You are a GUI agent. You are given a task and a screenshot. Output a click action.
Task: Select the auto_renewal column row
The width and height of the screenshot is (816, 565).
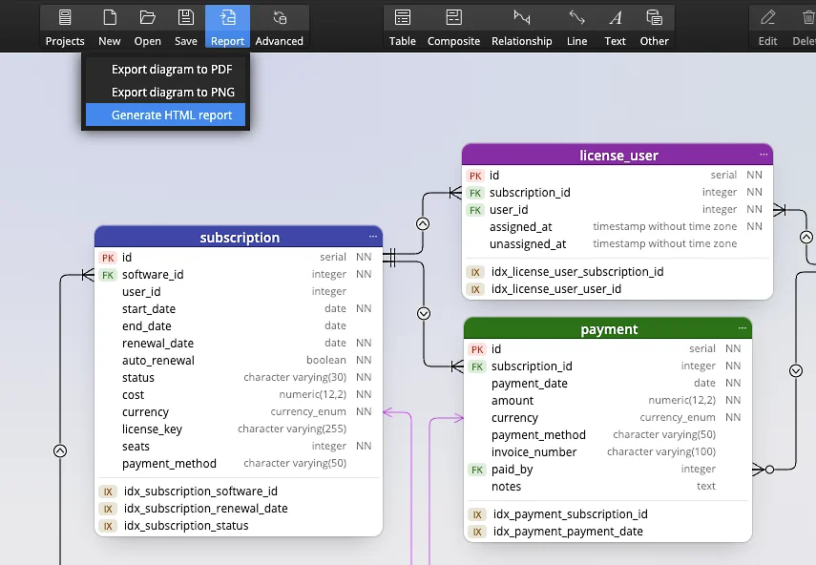coord(239,361)
